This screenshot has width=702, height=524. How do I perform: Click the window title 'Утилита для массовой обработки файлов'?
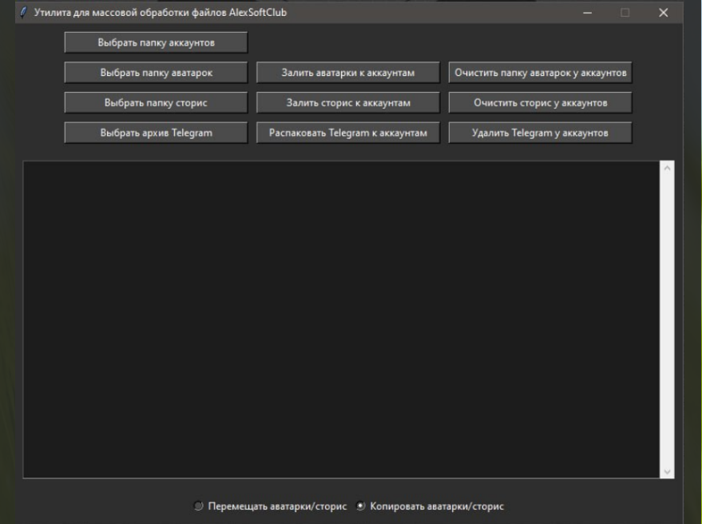(130, 13)
